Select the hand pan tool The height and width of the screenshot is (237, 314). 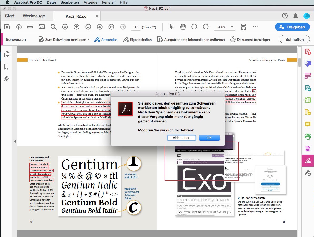pyautogui.click(x=183, y=27)
